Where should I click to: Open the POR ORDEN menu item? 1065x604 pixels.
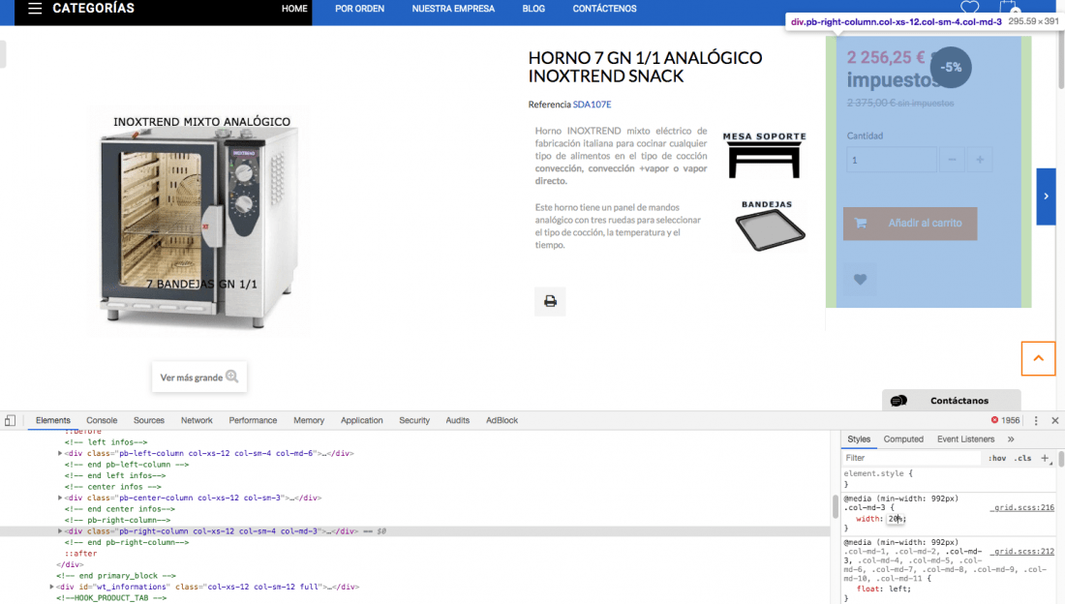[359, 9]
